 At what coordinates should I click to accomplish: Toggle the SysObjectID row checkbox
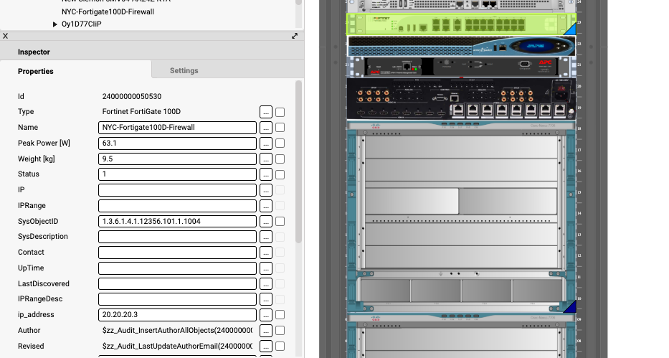[x=280, y=222]
